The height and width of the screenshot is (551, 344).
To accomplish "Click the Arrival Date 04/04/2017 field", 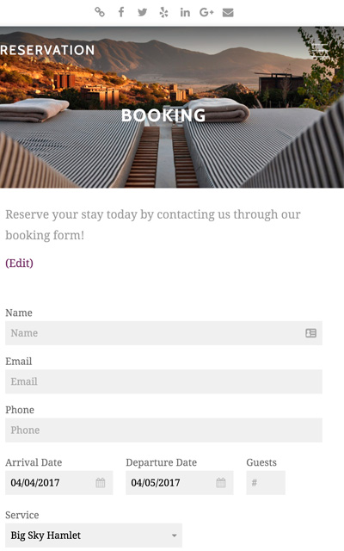I will pyautogui.click(x=59, y=482).
